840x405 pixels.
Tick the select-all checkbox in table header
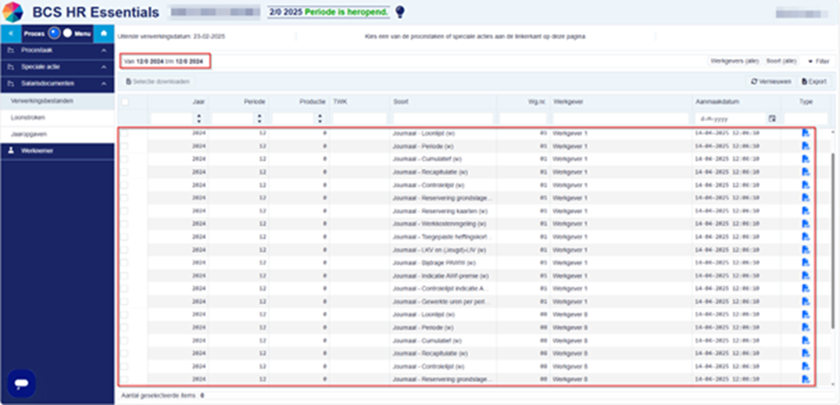124,101
